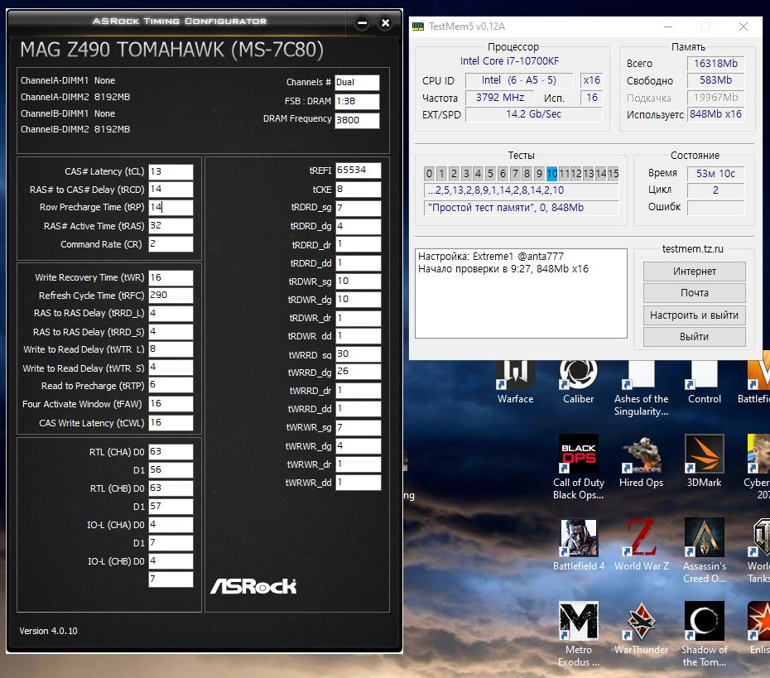Click the Channels # Dual field
Screen dimensions: 770x678
pos(357,83)
